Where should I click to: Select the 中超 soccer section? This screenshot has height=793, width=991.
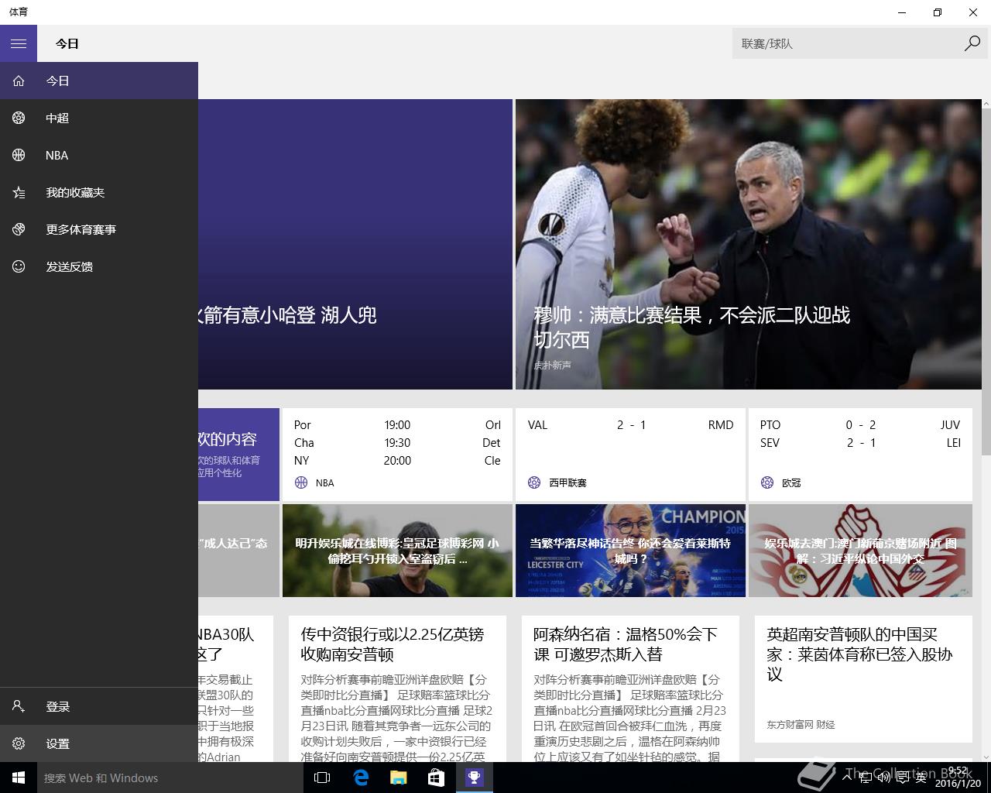pyautogui.click(x=99, y=118)
